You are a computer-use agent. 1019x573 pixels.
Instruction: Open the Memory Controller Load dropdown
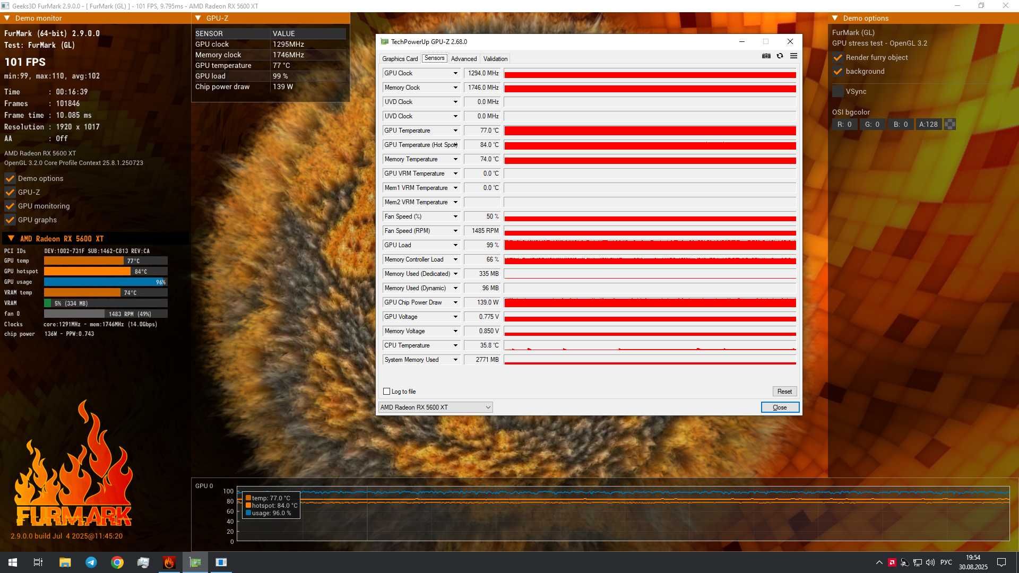click(x=455, y=259)
